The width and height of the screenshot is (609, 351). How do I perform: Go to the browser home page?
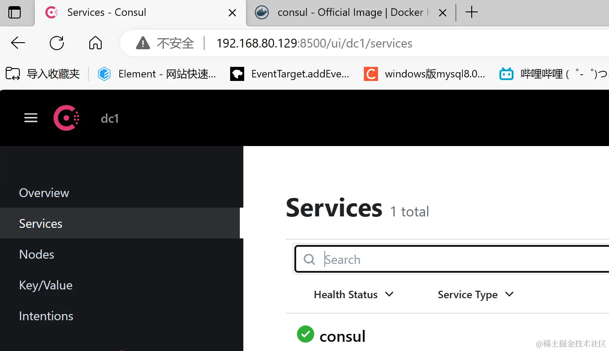click(95, 43)
